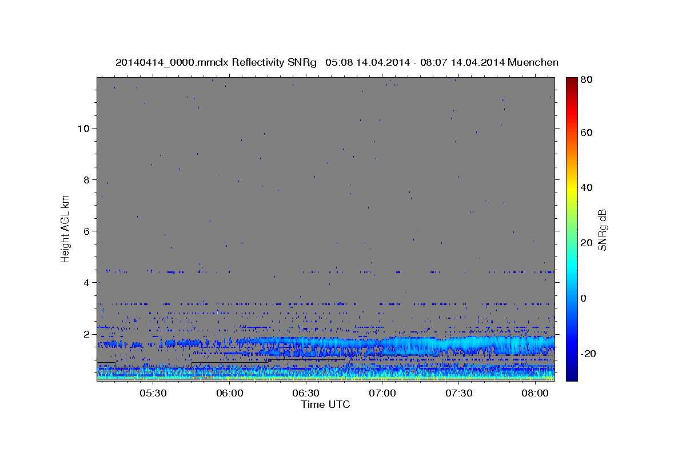Click the 07:00 time tick label

click(x=382, y=393)
